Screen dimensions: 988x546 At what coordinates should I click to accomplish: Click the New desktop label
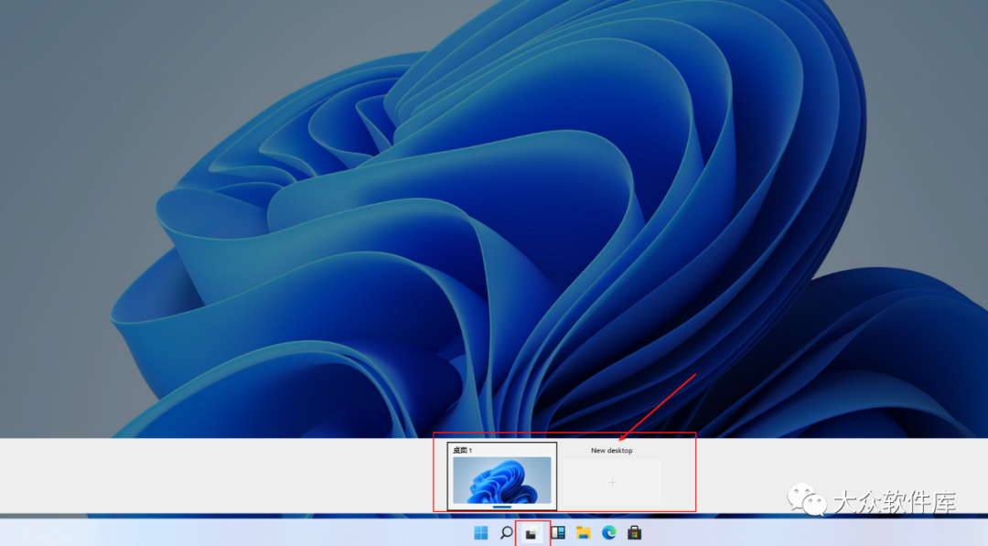click(611, 450)
